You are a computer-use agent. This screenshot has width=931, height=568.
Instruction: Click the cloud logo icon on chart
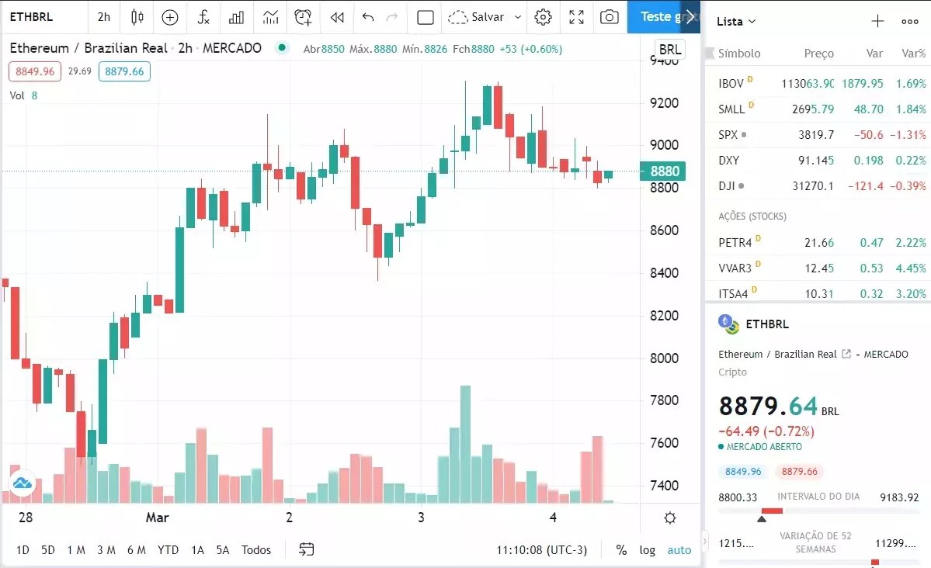[x=23, y=483]
